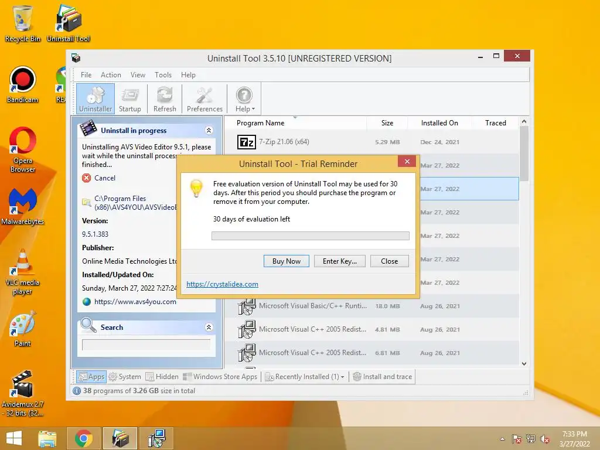Click the evaluation progress bar
This screenshot has height=450, width=600.
click(x=311, y=236)
